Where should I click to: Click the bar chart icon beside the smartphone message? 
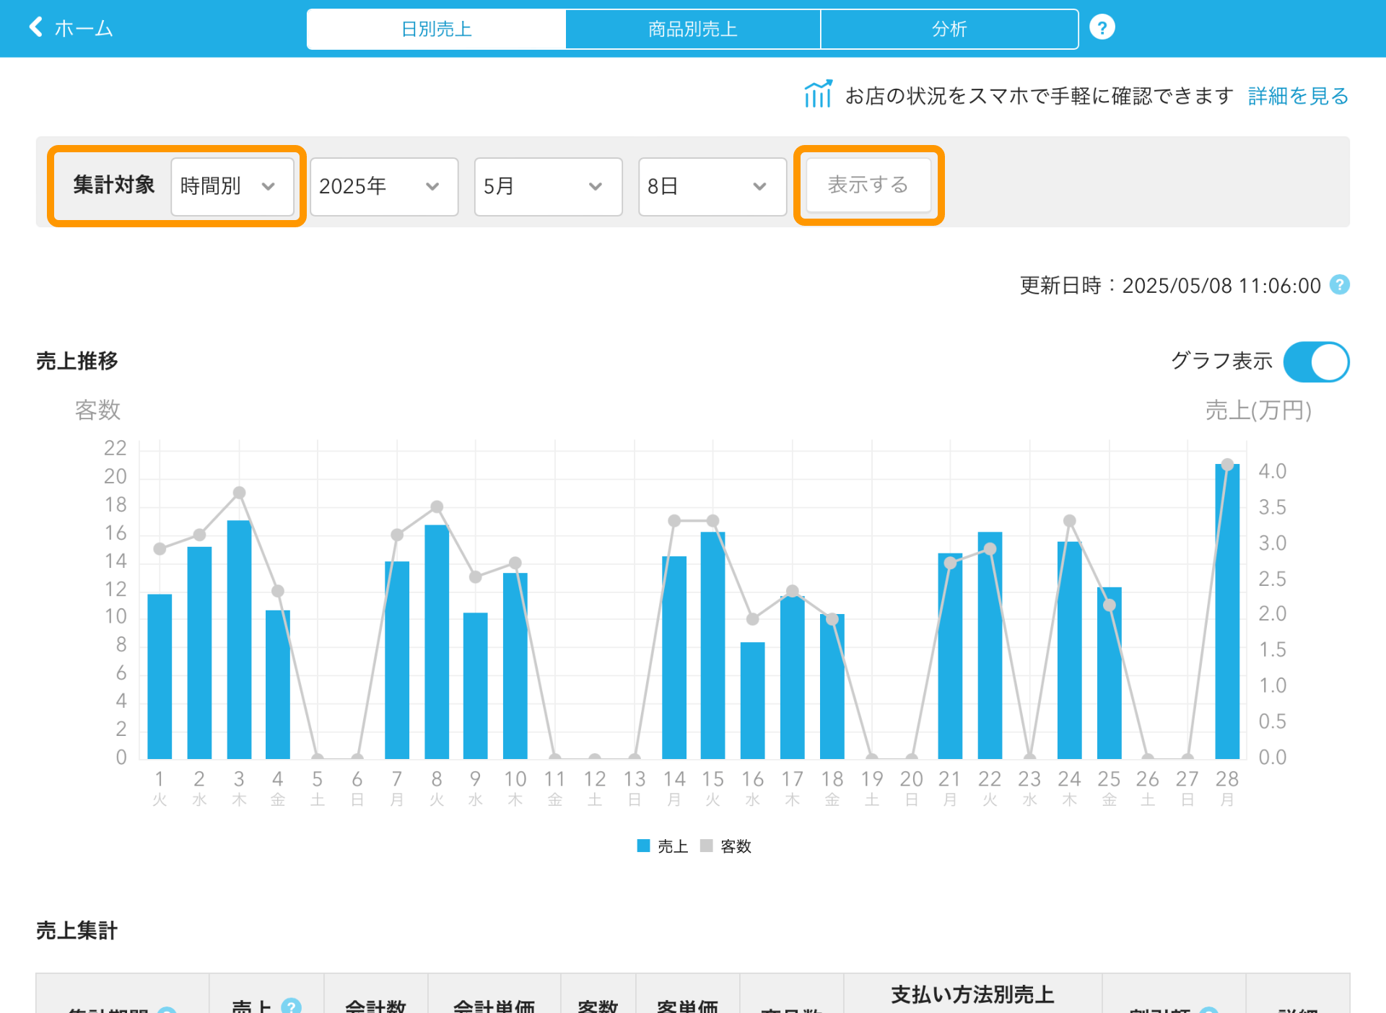click(818, 95)
